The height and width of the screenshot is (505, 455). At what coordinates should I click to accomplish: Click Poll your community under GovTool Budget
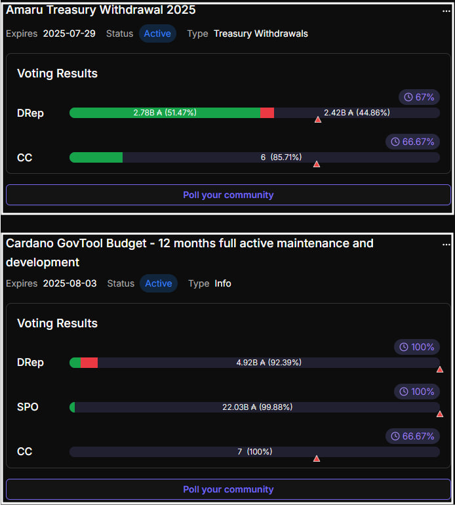coord(228,489)
